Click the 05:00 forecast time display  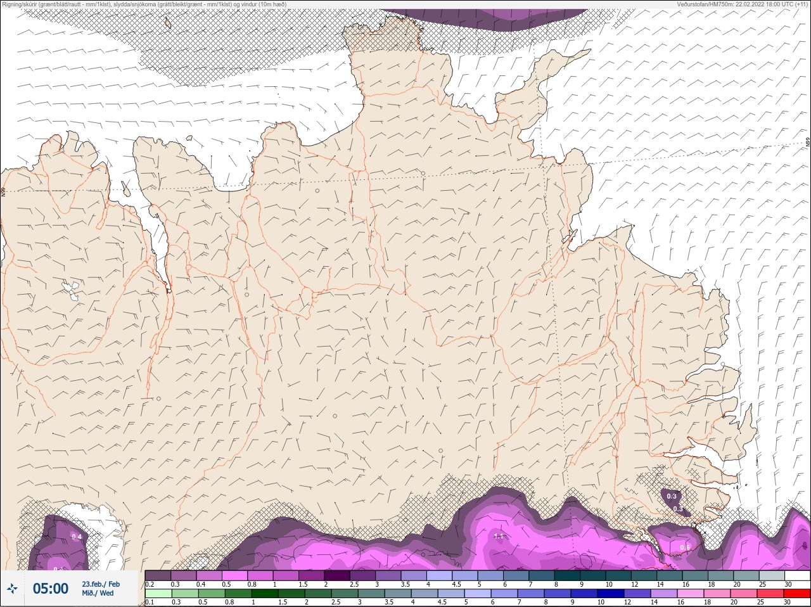click(51, 589)
